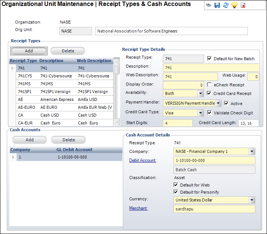Select the AE American Express receipt row
267x234 pixels.
click(x=56, y=99)
